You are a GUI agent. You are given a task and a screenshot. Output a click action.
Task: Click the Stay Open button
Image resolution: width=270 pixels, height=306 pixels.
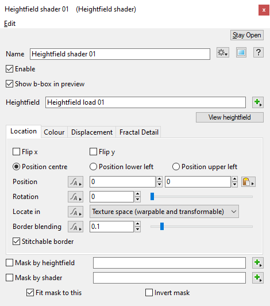[247, 35]
